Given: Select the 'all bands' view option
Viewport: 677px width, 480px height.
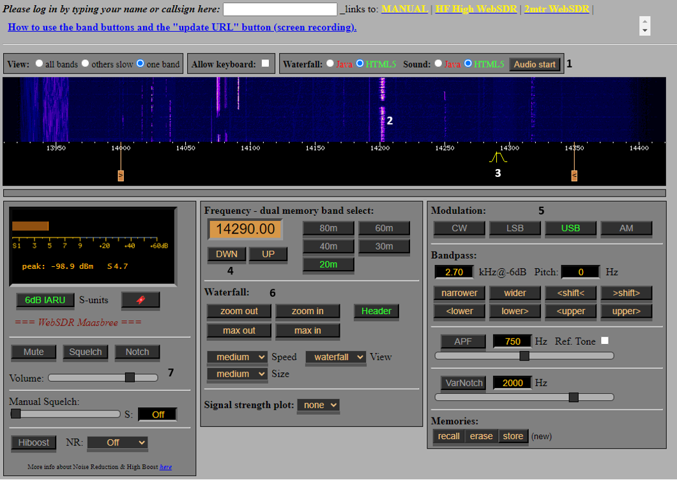Looking at the screenshot, I should [x=40, y=64].
